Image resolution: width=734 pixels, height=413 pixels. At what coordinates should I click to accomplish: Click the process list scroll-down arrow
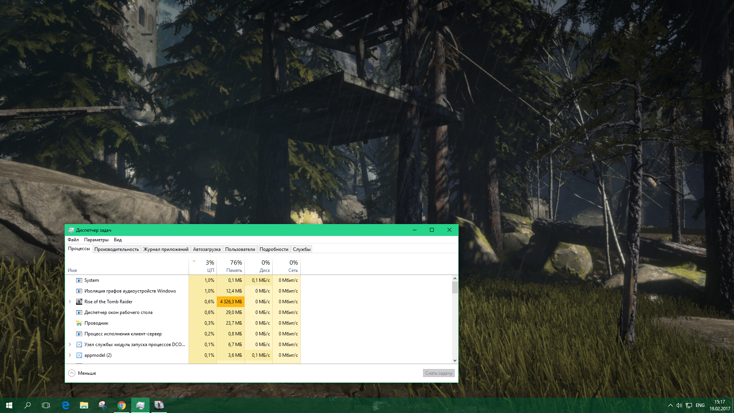coord(455,360)
